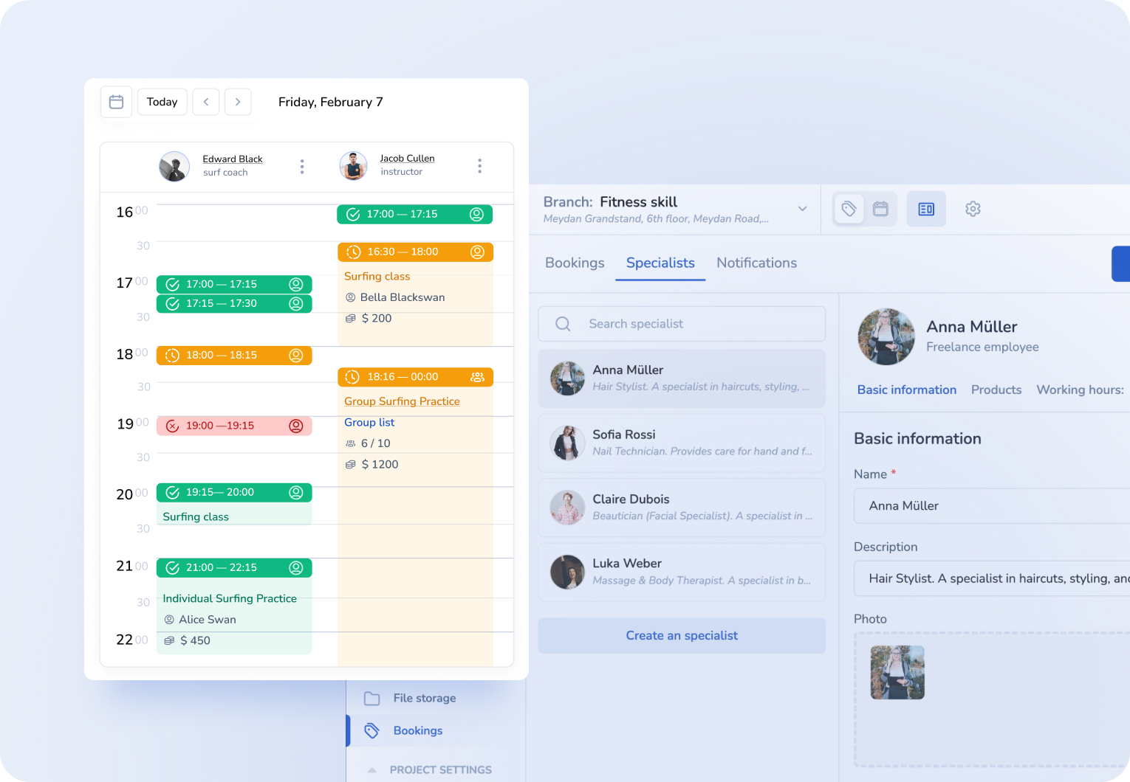Switch to the Notifications tab
Image resolution: width=1130 pixels, height=782 pixels.
coord(756,263)
